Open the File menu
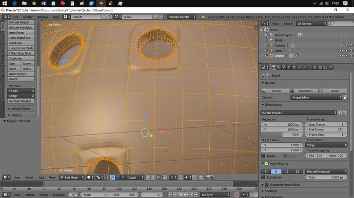This screenshot has width=354, height=198. [x=16, y=17]
